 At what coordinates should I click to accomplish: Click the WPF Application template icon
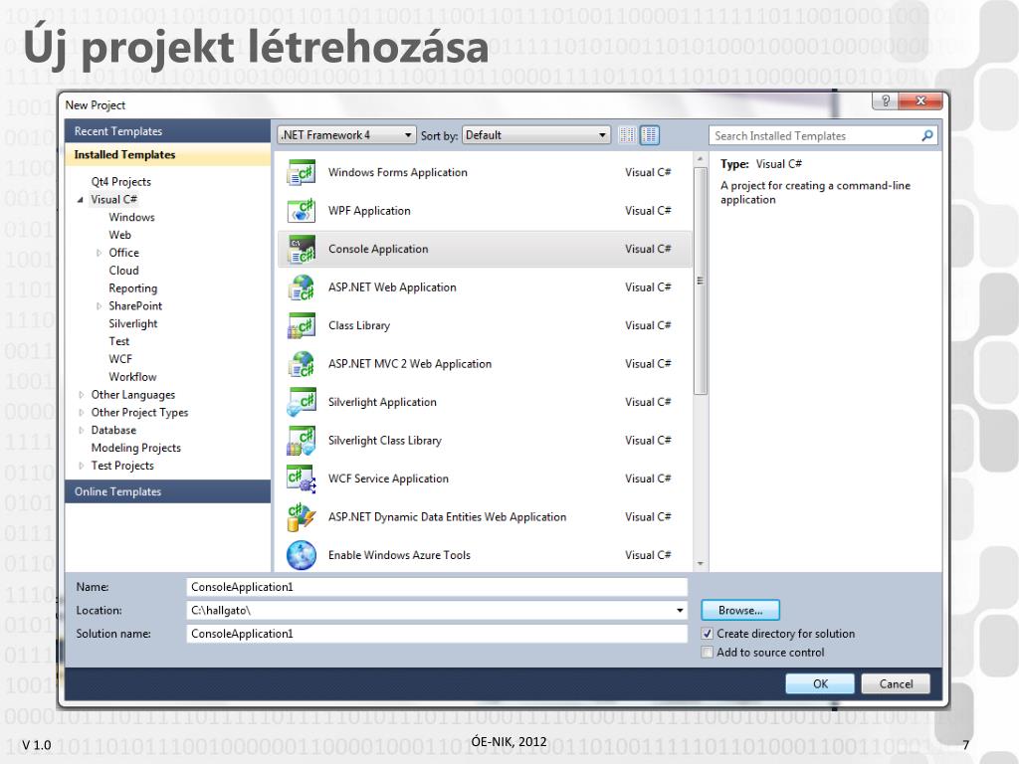(x=301, y=211)
